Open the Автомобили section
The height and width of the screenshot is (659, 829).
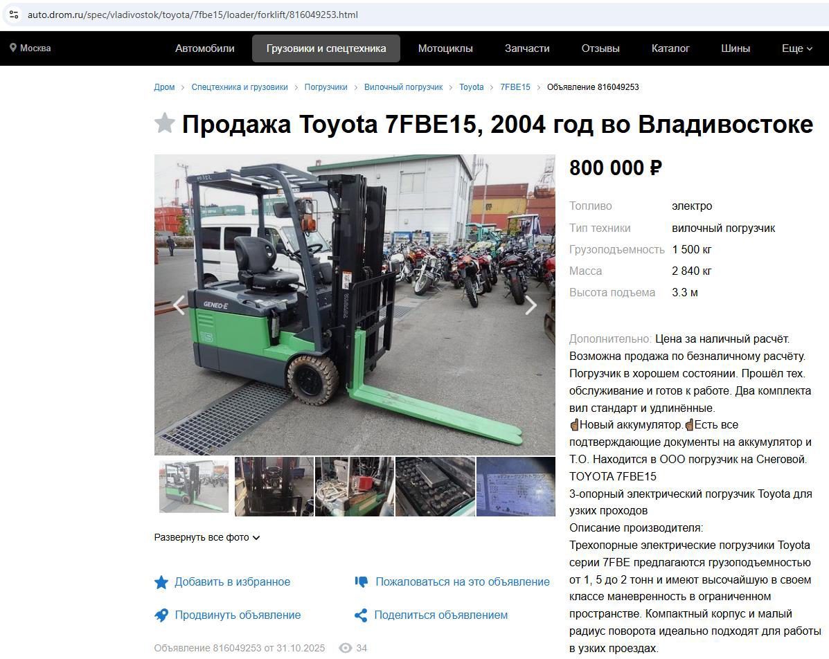[204, 48]
